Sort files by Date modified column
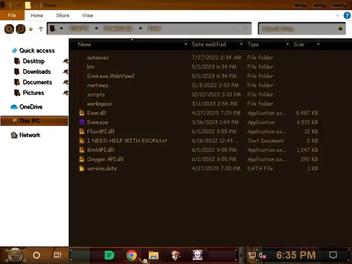Screen dimensions: 352x264 (x=209, y=44)
